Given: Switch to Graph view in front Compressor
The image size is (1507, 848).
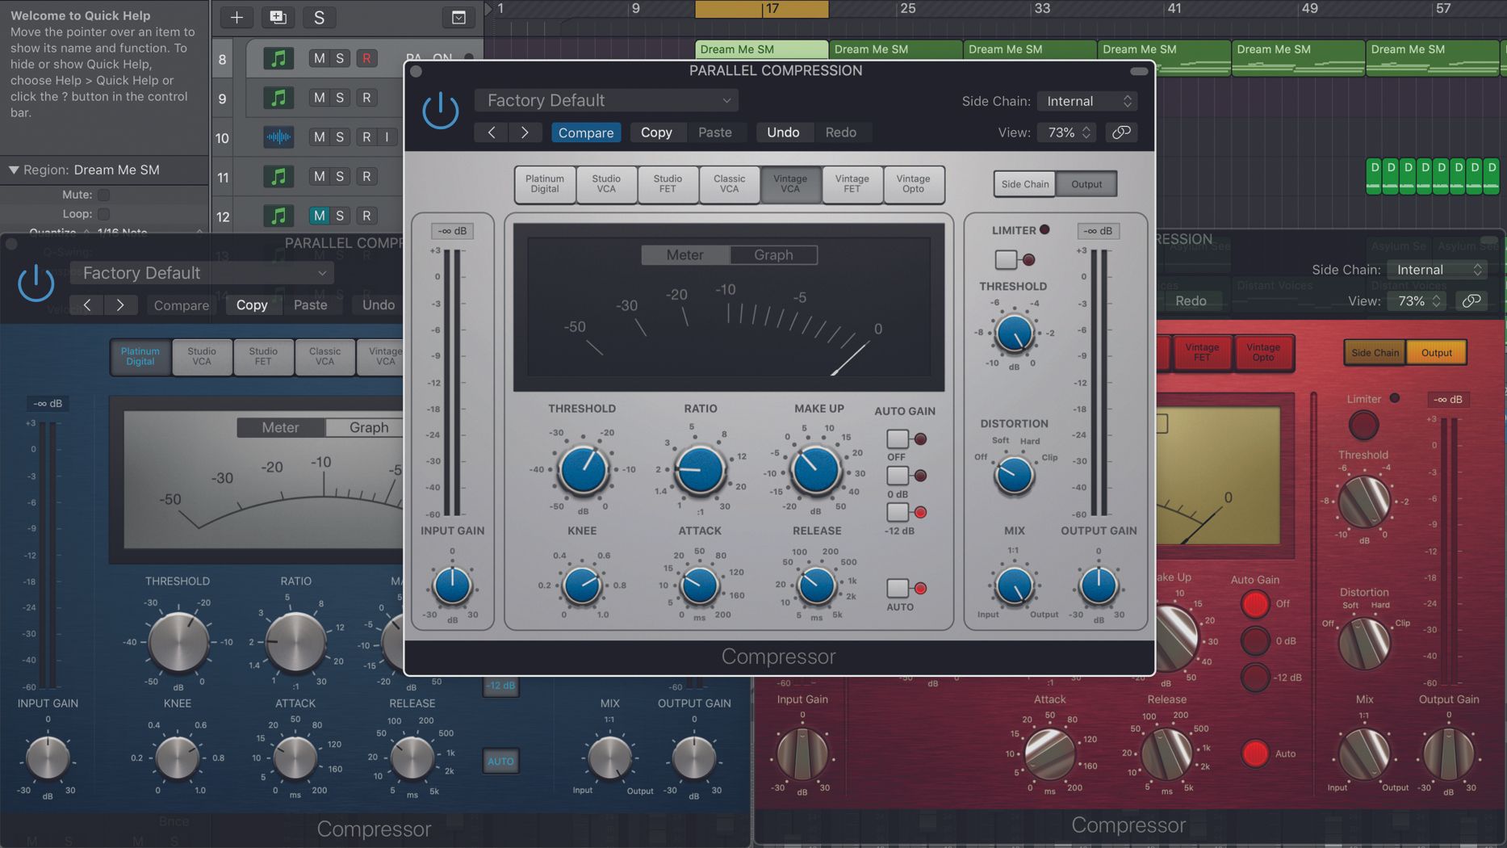Looking at the screenshot, I should click(773, 255).
